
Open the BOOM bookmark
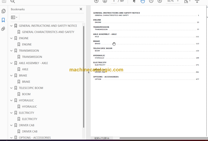tap(26, 94)
